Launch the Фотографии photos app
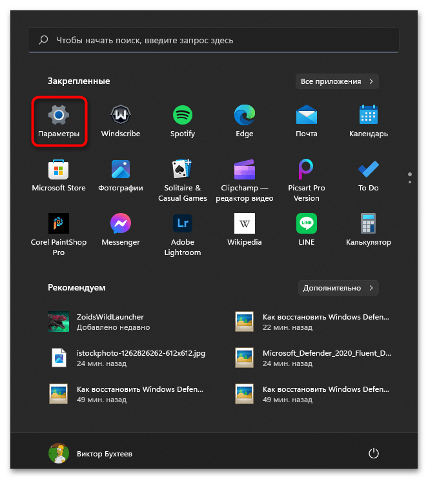The width and height of the screenshot is (428, 479). click(x=121, y=176)
